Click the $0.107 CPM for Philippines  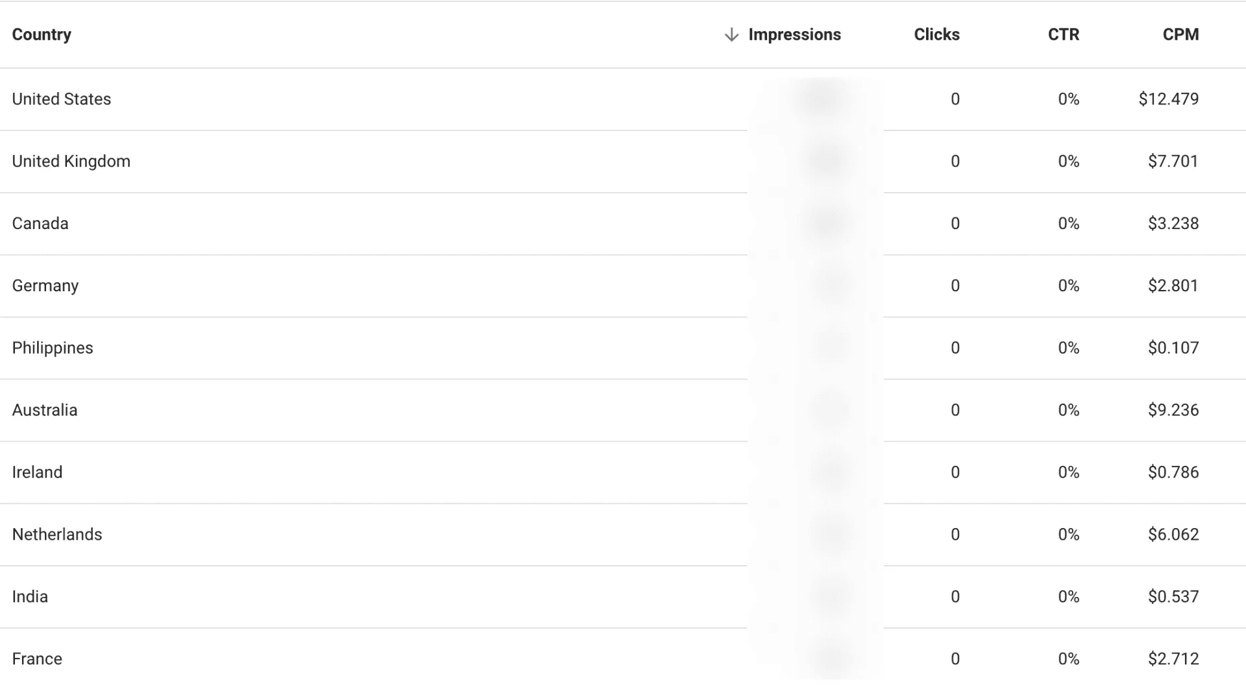click(1173, 348)
